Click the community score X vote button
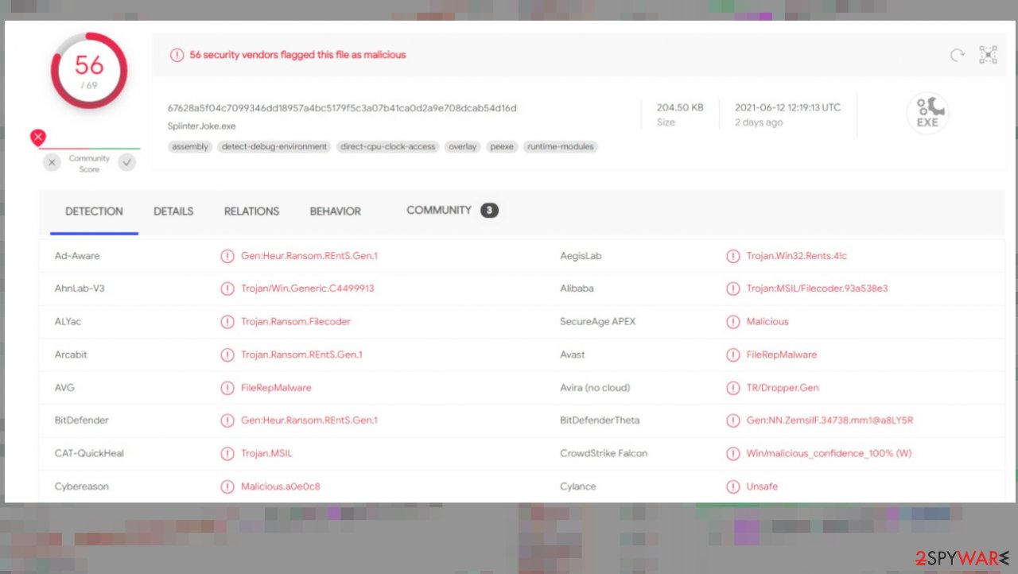Screen dimensions: 1018x574 (x=52, y=162)
